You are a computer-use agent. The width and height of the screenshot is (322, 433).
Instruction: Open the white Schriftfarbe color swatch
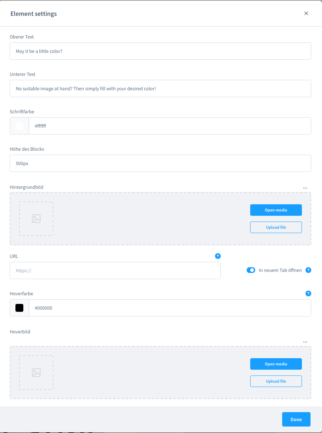(19, 126)
